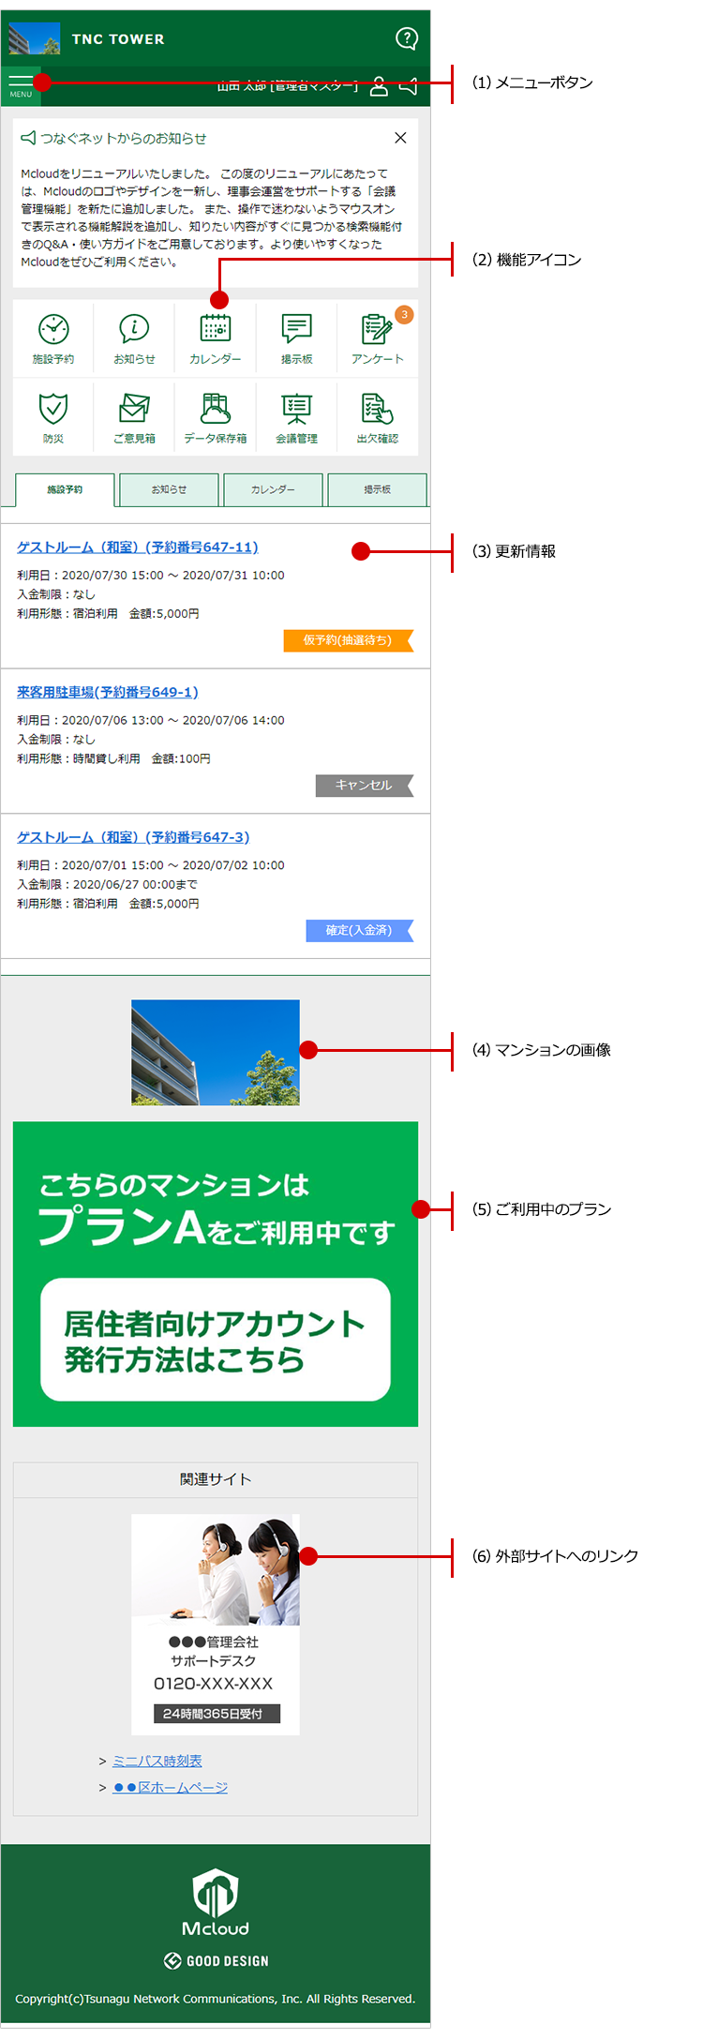
Task: Click the ミニバス時刻表 link
Action: click(157, 1762)
